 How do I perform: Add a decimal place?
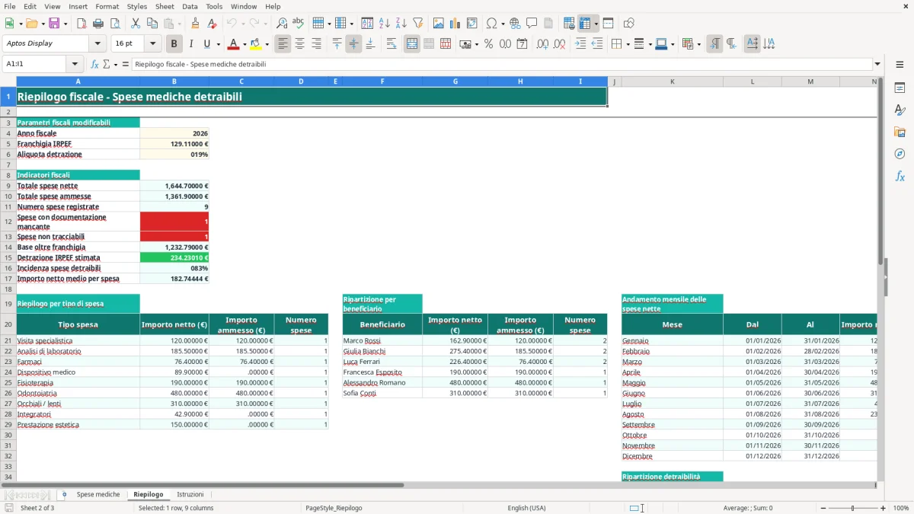pyautogui.click(x=542, y=44)
